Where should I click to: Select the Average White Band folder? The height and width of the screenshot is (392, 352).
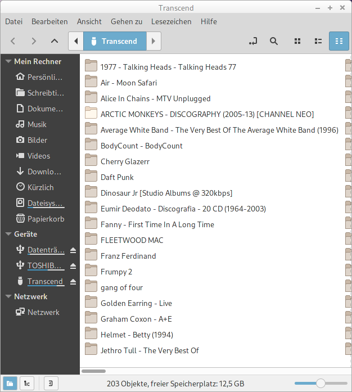point(211,130)
